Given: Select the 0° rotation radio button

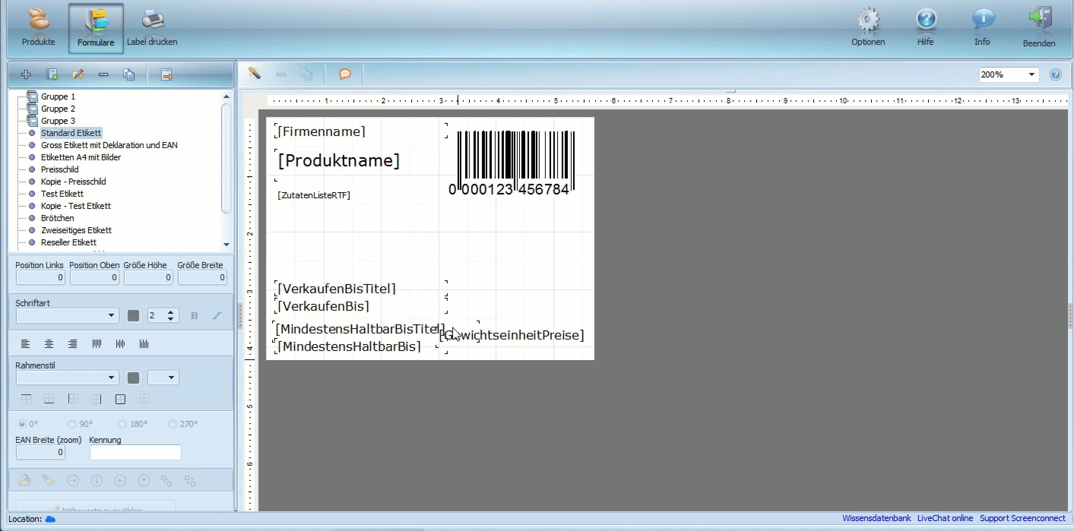Looking at the screenshot, I should click(x=22, y=424).
